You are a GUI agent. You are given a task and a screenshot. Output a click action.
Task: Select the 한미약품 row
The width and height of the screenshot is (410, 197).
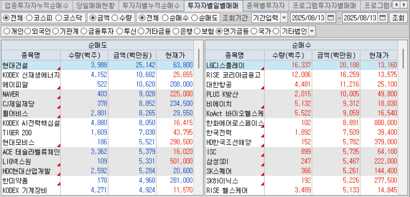pos(98,181)
